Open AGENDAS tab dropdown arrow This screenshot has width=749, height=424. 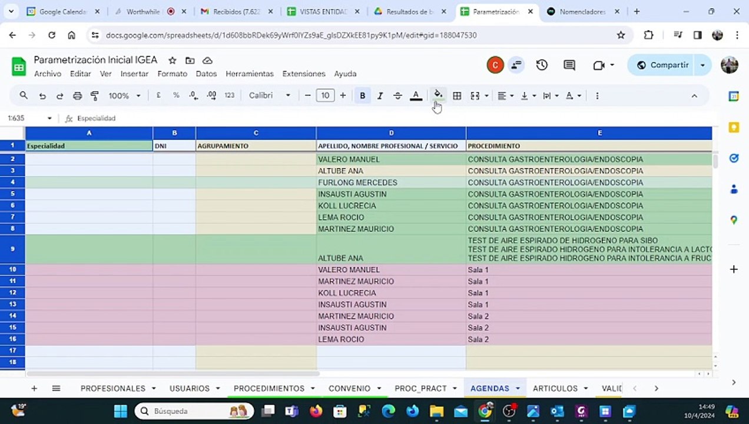click(518, 388)
